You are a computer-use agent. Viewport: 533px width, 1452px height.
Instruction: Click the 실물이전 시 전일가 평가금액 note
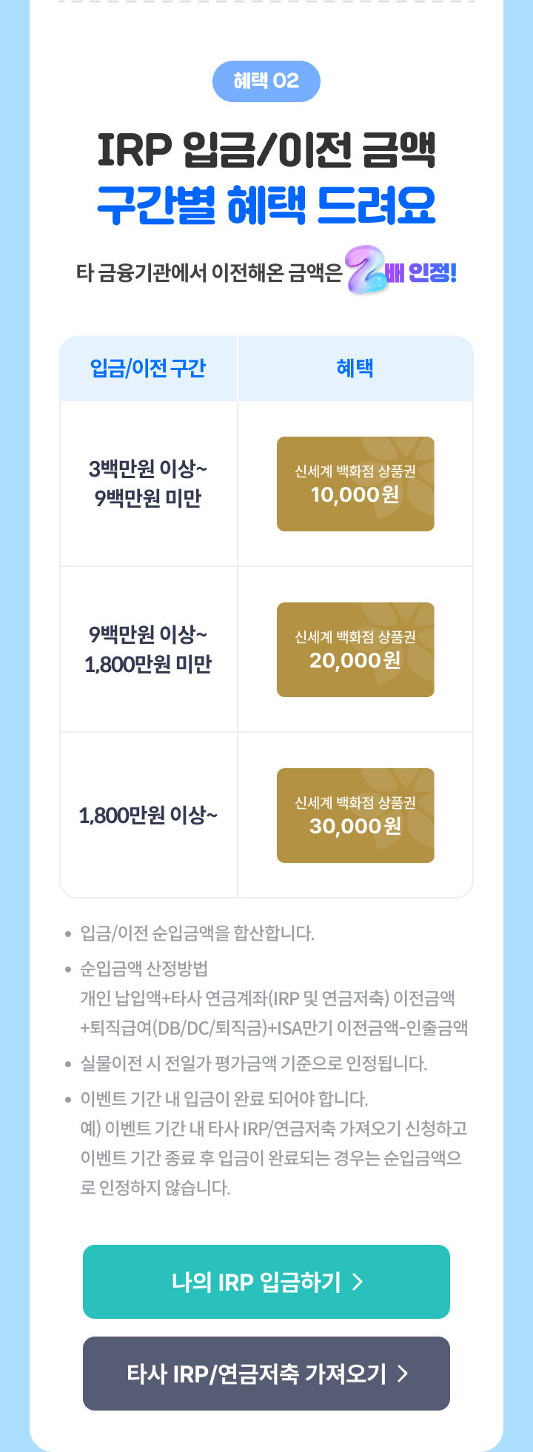coord(254,1063)
